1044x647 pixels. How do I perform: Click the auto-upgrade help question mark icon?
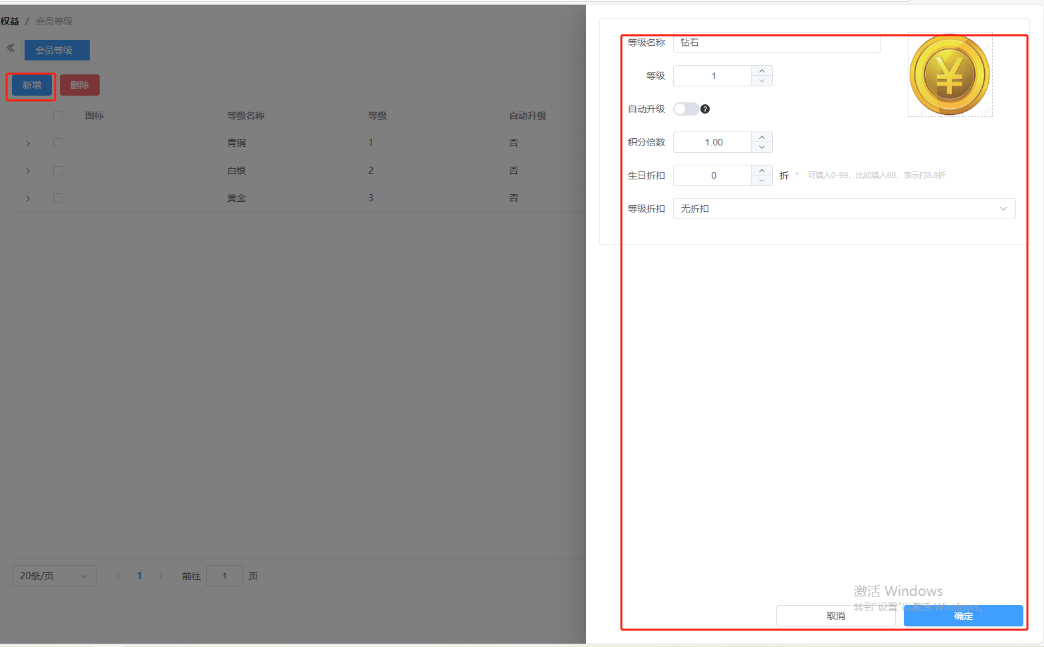click(x=705, y=109)
